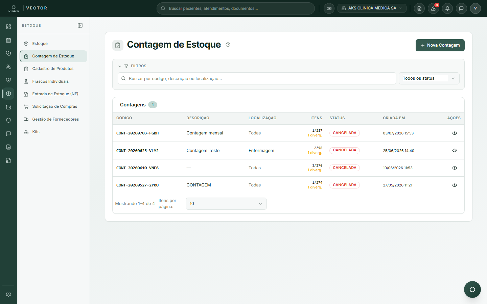
Task: View details of CONT-20260625-VLY2
Action: [x=455, y=150]
